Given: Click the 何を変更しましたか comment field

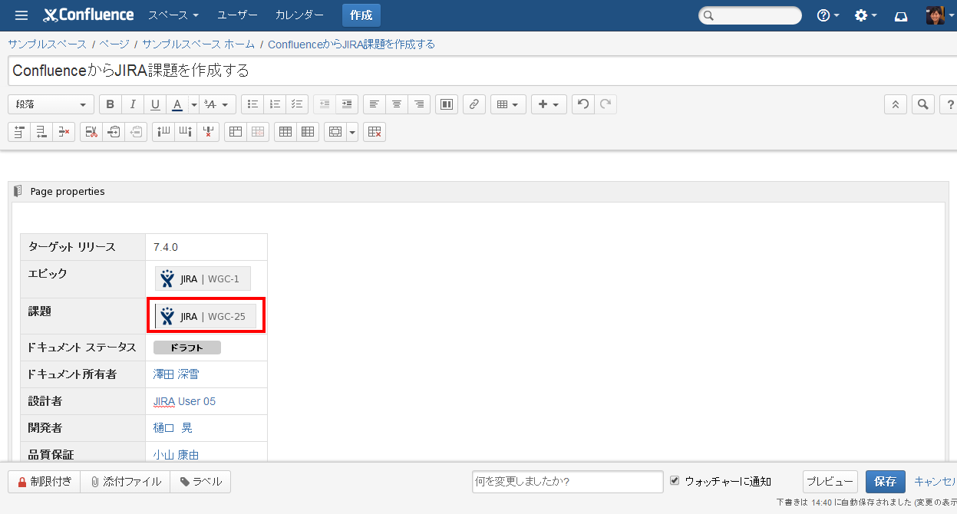Looking at the screenshot, I should point(568,482).
